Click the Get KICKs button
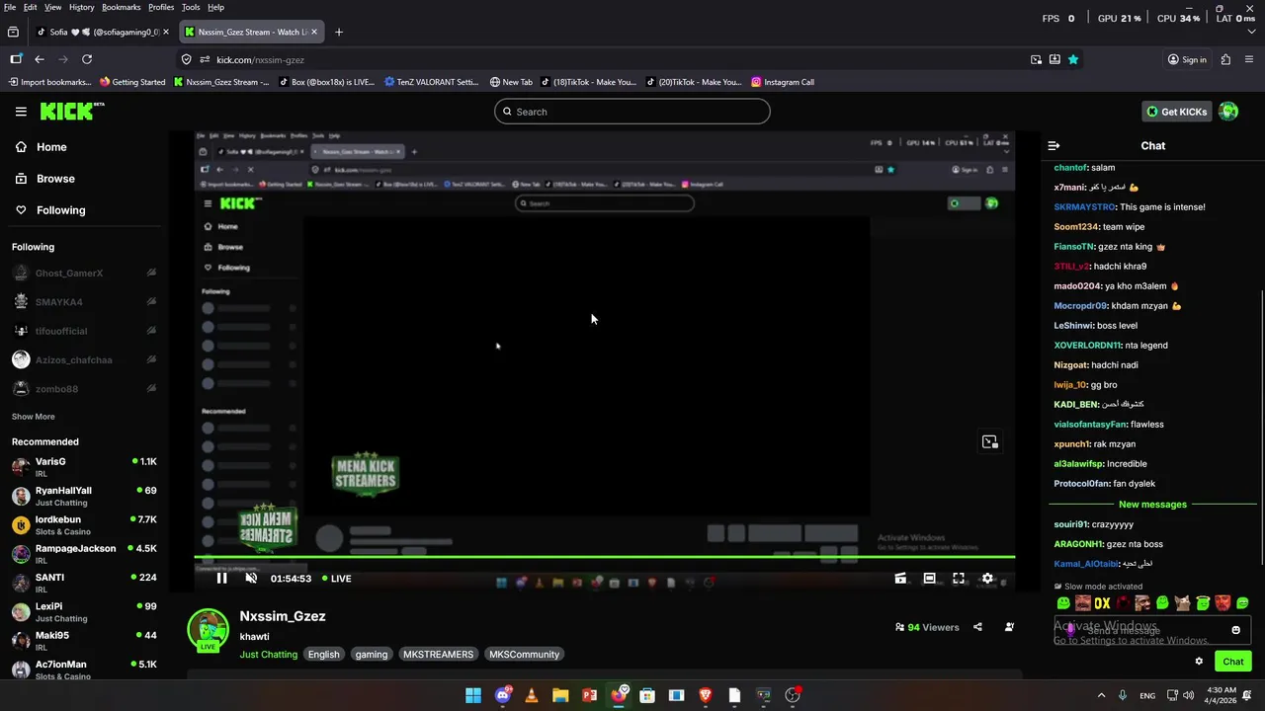This screenshot has width=1265, height=711. 1176,112
